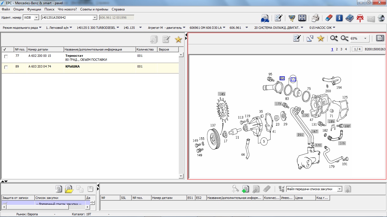Open the 65% zoom level dropdown
387x217 pixels.
click(365, 38)
